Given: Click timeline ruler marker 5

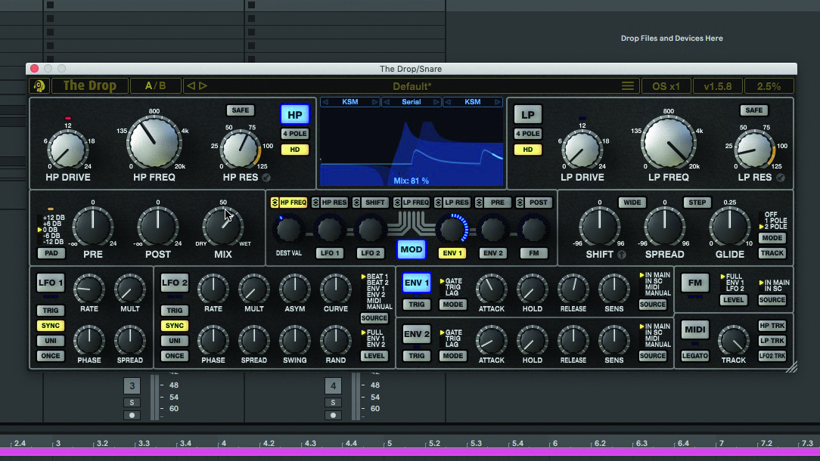Looking at the screenshot, I should (x=389, y=443).
